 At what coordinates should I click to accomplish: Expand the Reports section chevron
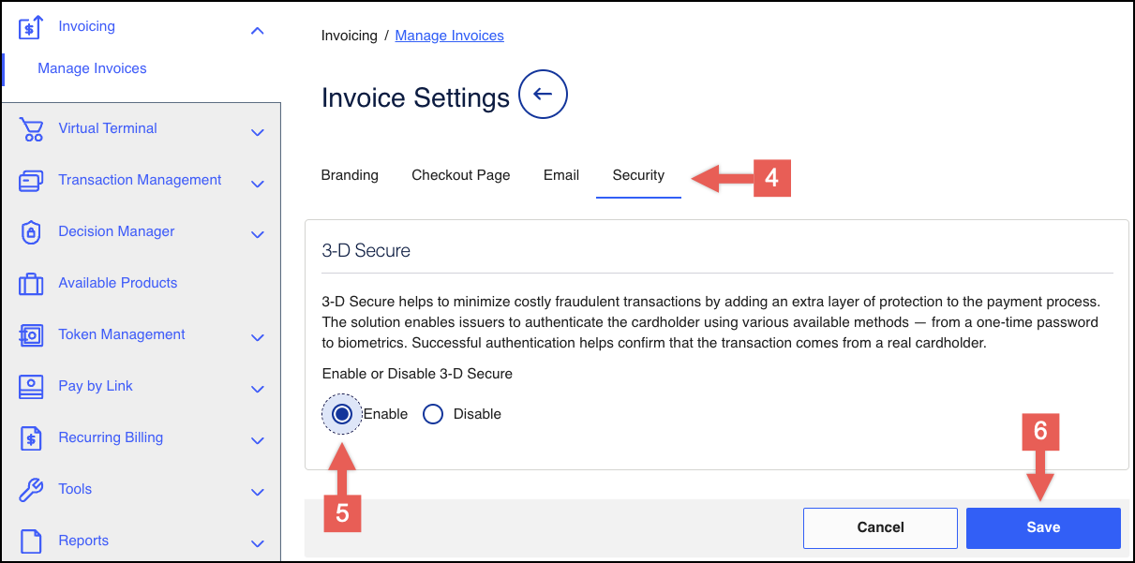(x=258, y=543)
